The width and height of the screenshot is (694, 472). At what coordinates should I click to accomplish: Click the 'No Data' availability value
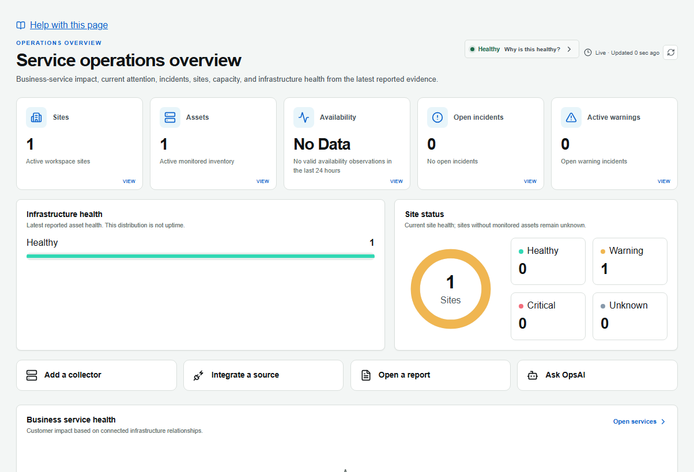coord(322,144)
